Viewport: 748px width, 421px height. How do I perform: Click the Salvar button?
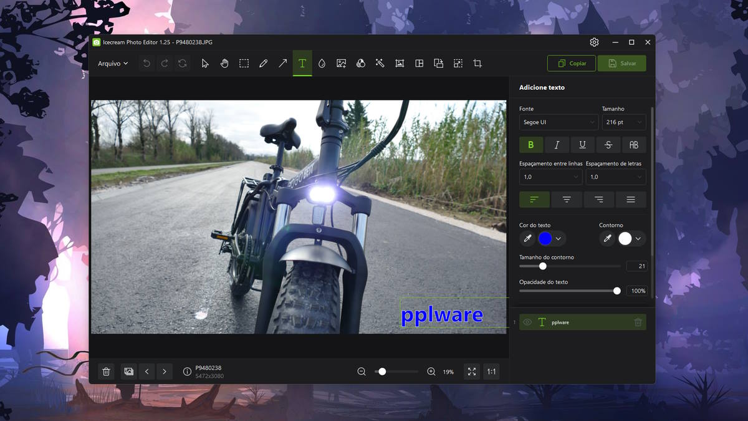[x=621, y=64]
